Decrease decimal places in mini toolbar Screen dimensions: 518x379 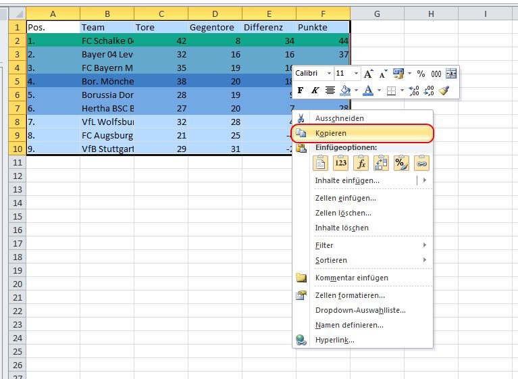(429, 91)
